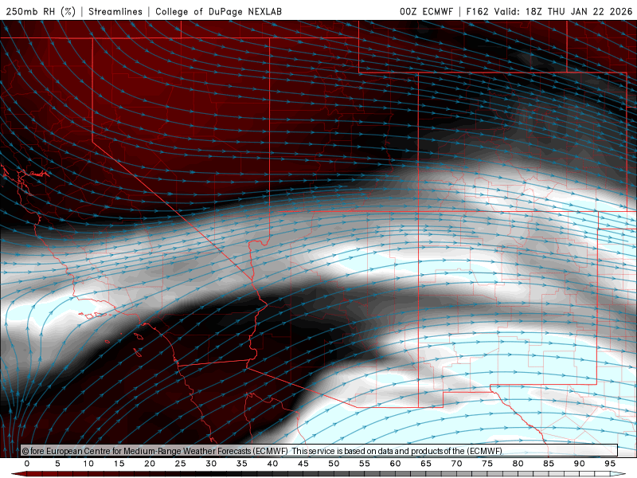Screen dimensions: 637x478
Task: Select the 'Streamlines' header label
Action: point(115,11)
